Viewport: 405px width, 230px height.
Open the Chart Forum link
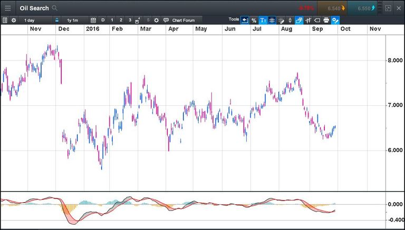(184, 21)
